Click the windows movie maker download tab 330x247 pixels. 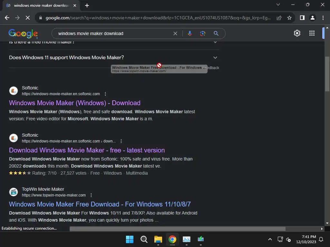click(41, 5)
